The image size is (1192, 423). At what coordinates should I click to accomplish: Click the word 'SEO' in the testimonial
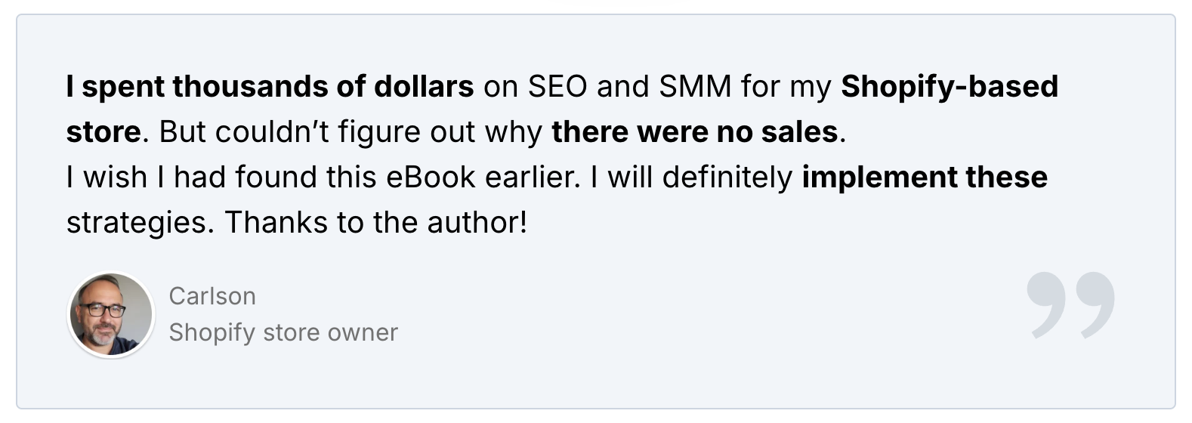point(557,88)
